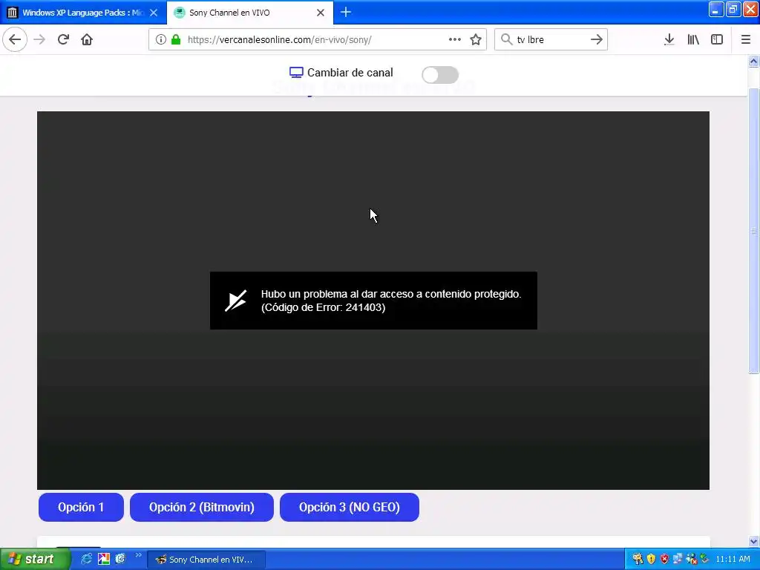
Task: Select the Sony Channel en VIVO tab
Action: coord(250,13)
